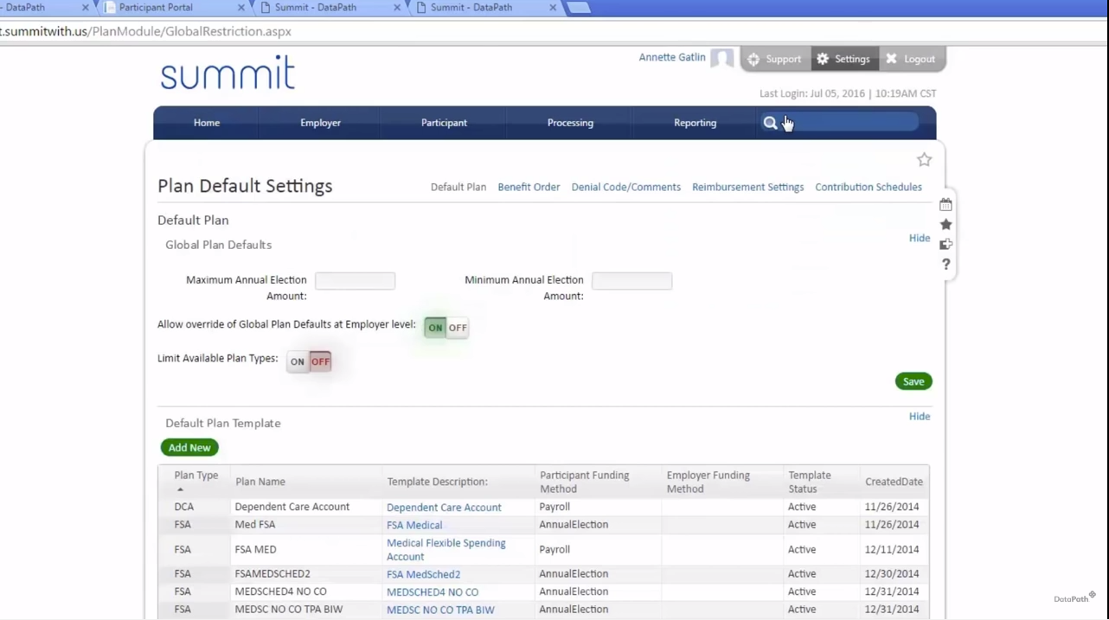Hide the Global Plan Defaults section

point(920,238)
